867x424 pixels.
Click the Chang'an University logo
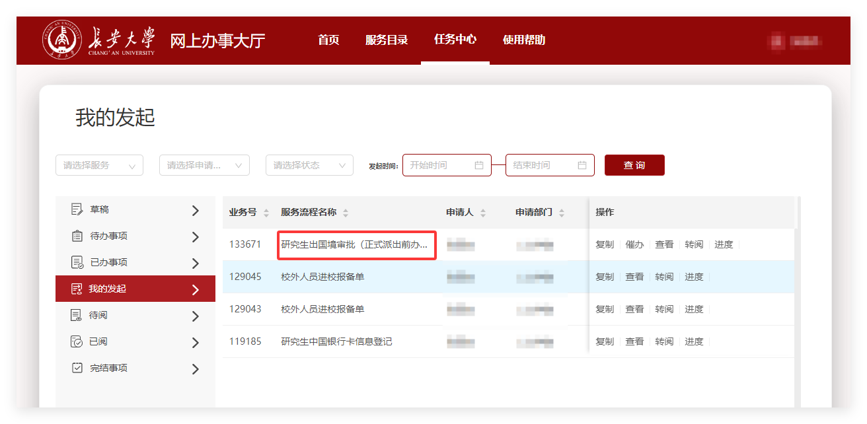pyautogui.click(x=99, y=40)
